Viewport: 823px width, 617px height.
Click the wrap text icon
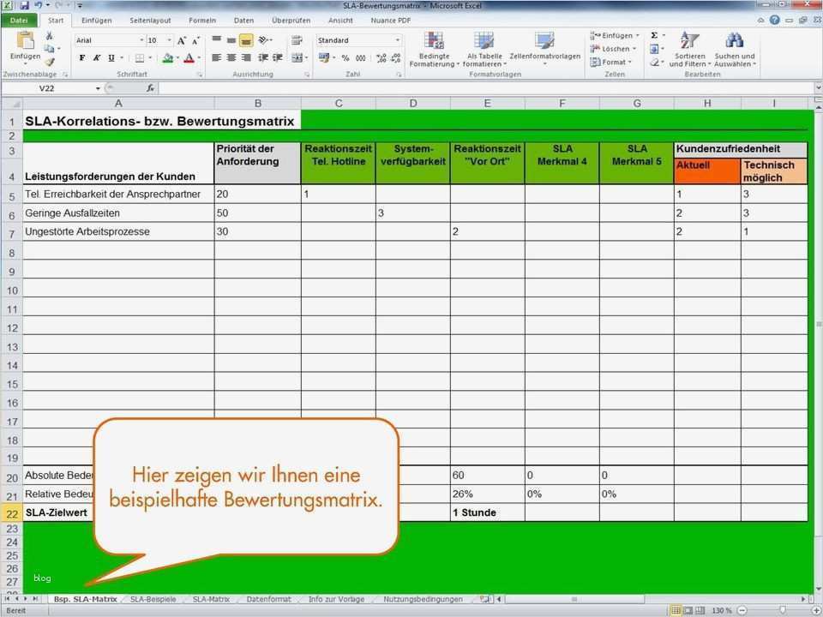297,40
